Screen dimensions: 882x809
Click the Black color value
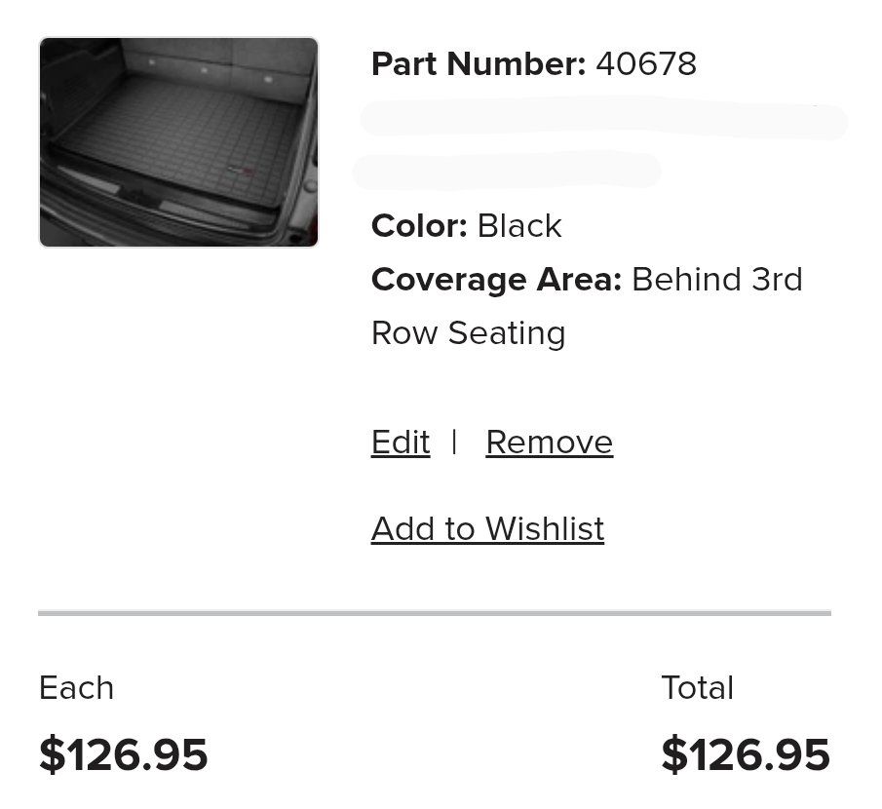(519, 226)
